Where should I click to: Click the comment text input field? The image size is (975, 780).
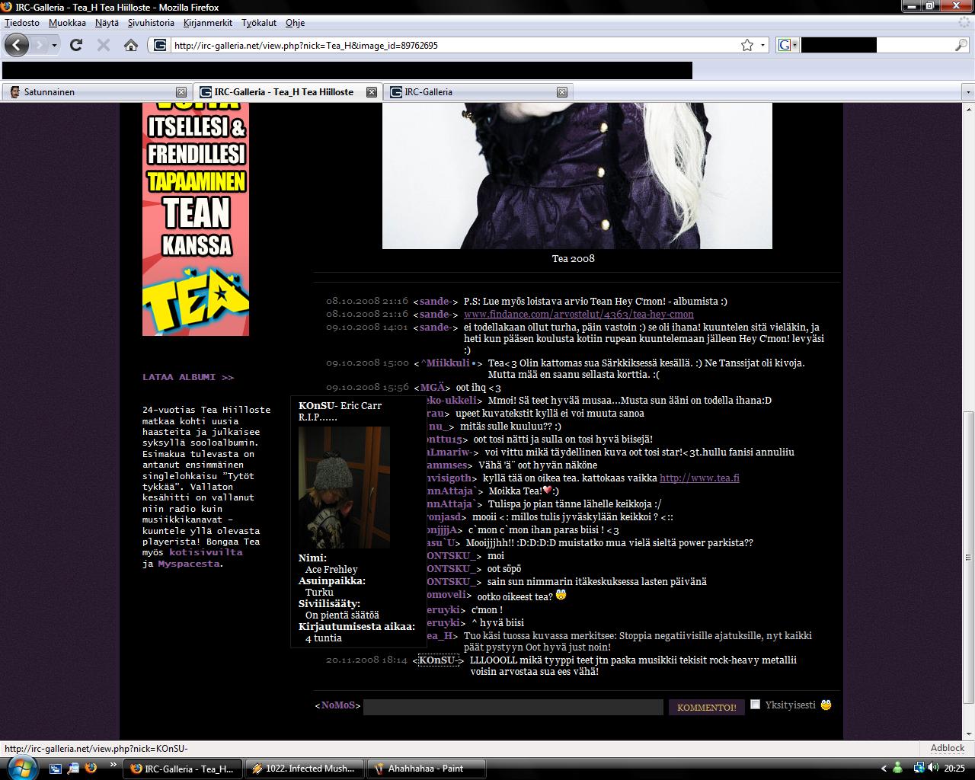(x=513, y=707)
